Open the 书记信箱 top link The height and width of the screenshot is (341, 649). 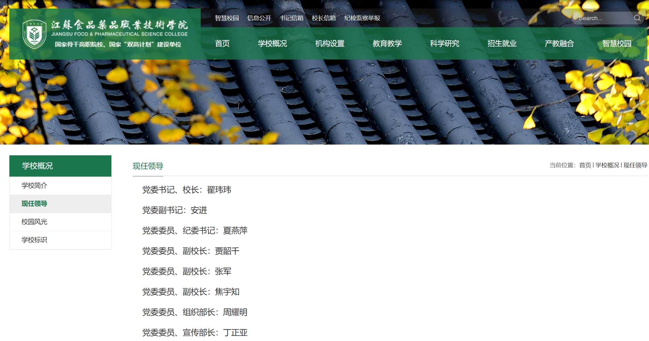pos(291,18)
